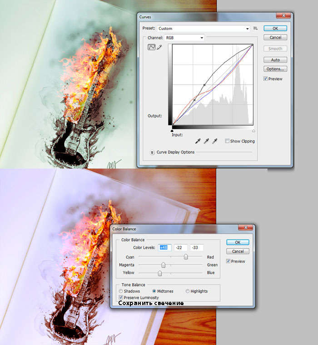
Task: Expand Curve Display Options
Action: pyautogui.click(x=152, y=152)
